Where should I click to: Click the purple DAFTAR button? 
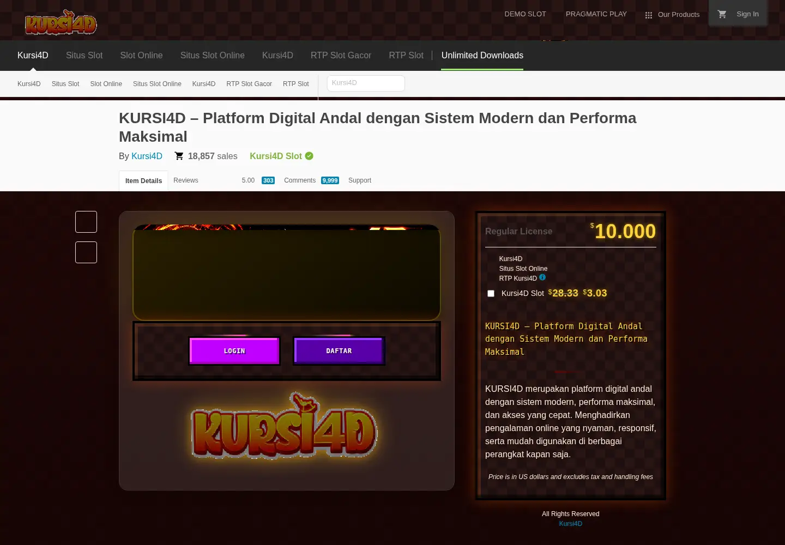click(339, 351)
